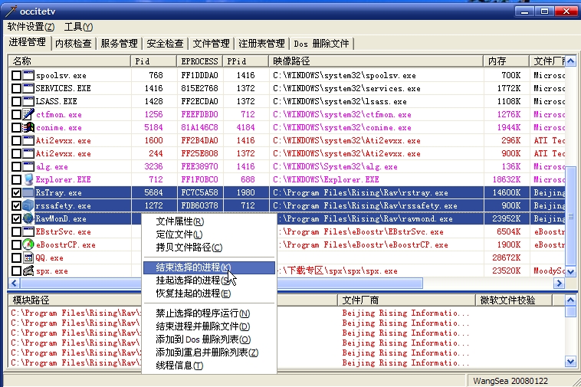
Task: Open the 软件设置(Z) menu
Action: pyautogui.click(x=31, y=27)
